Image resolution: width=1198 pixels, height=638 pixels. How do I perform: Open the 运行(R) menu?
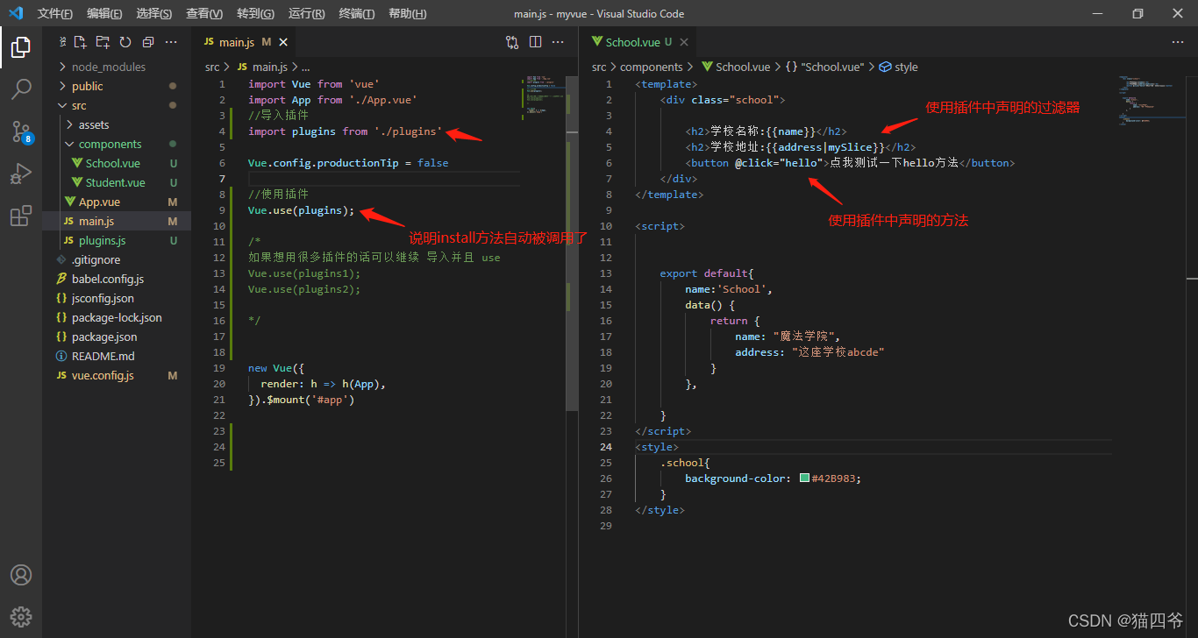(x=306, y=13)
